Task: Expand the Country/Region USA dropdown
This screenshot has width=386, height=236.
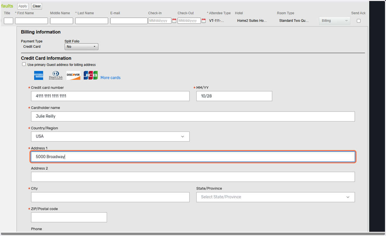Action: click(110, 136)
